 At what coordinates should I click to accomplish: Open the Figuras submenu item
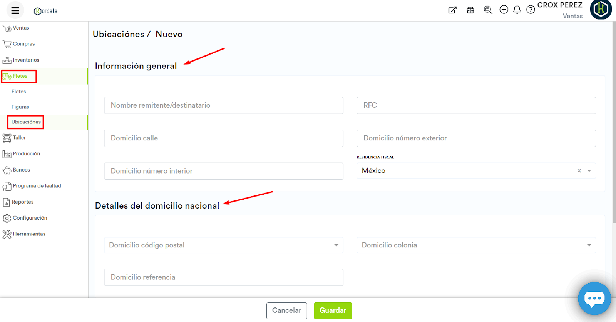(20, 107)
